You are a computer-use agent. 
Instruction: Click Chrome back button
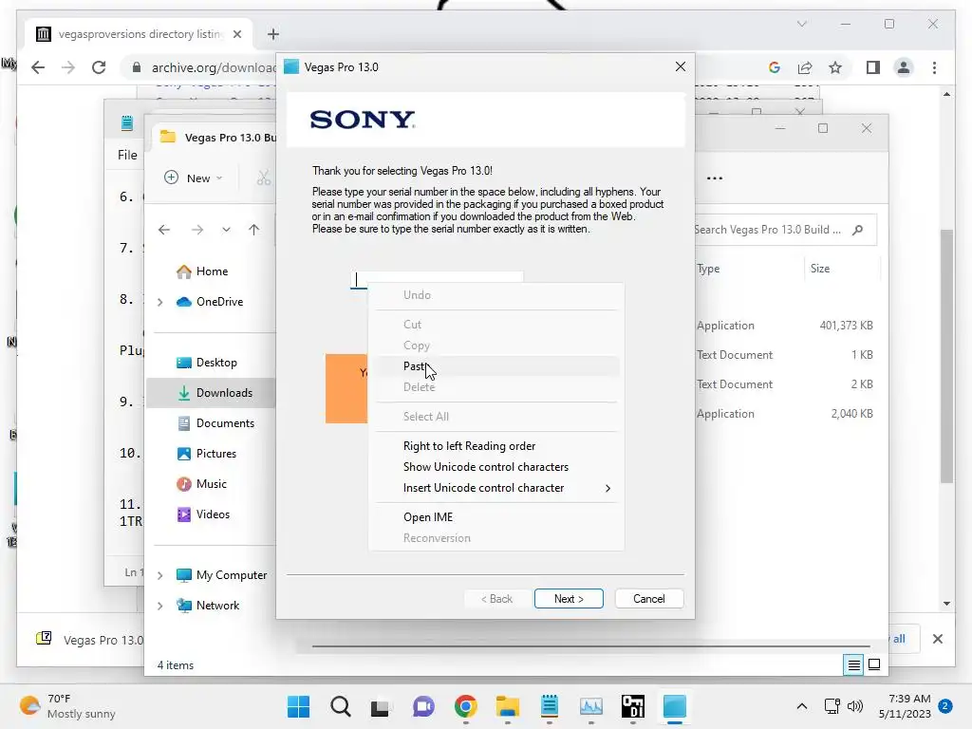38,67
